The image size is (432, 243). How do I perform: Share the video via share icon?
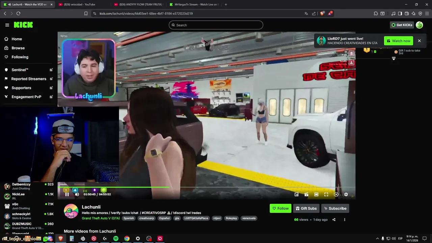[334, 220]
